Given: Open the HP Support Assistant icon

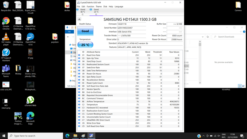Looking at the screenshot, I should pos(6,55).
